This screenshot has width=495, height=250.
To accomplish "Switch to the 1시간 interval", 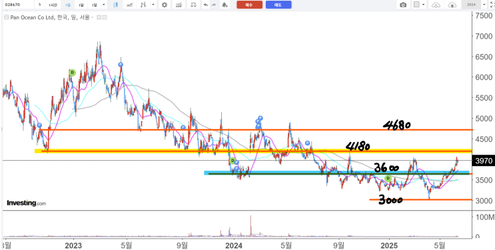I will tap(53, 5).
